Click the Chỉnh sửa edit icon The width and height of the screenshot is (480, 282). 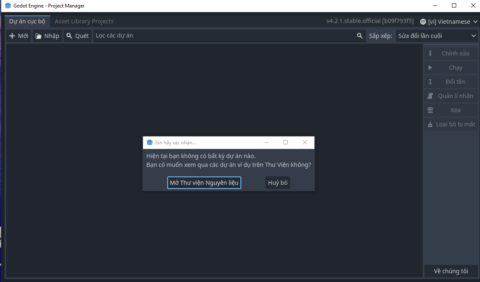pyautogui.click(x=430, y=53)
